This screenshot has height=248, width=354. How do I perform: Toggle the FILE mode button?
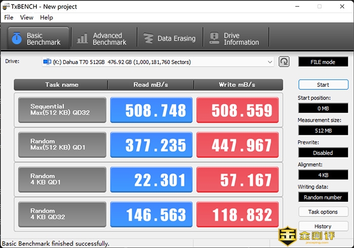(x=323, y=62)
